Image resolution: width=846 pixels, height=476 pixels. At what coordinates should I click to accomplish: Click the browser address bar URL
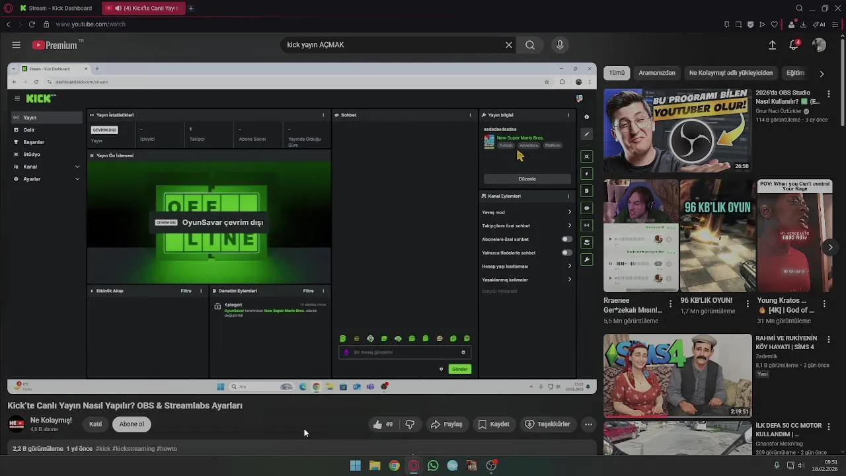click(91, 24)
